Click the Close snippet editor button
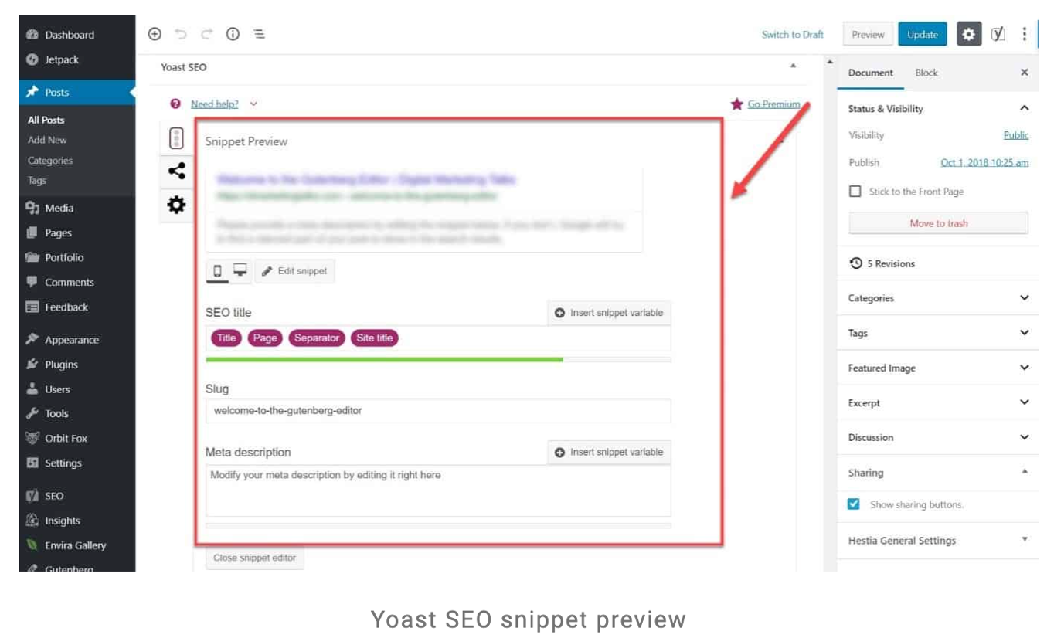The height and width of the screenshot is (638, 1064). [254, 558]
